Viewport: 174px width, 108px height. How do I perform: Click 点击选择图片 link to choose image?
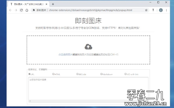point(65,55)
